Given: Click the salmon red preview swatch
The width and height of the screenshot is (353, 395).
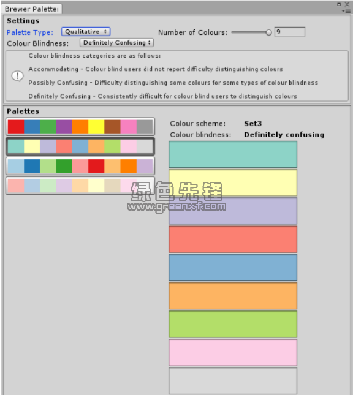Looking at the screenshot, I should click(233, 239).
